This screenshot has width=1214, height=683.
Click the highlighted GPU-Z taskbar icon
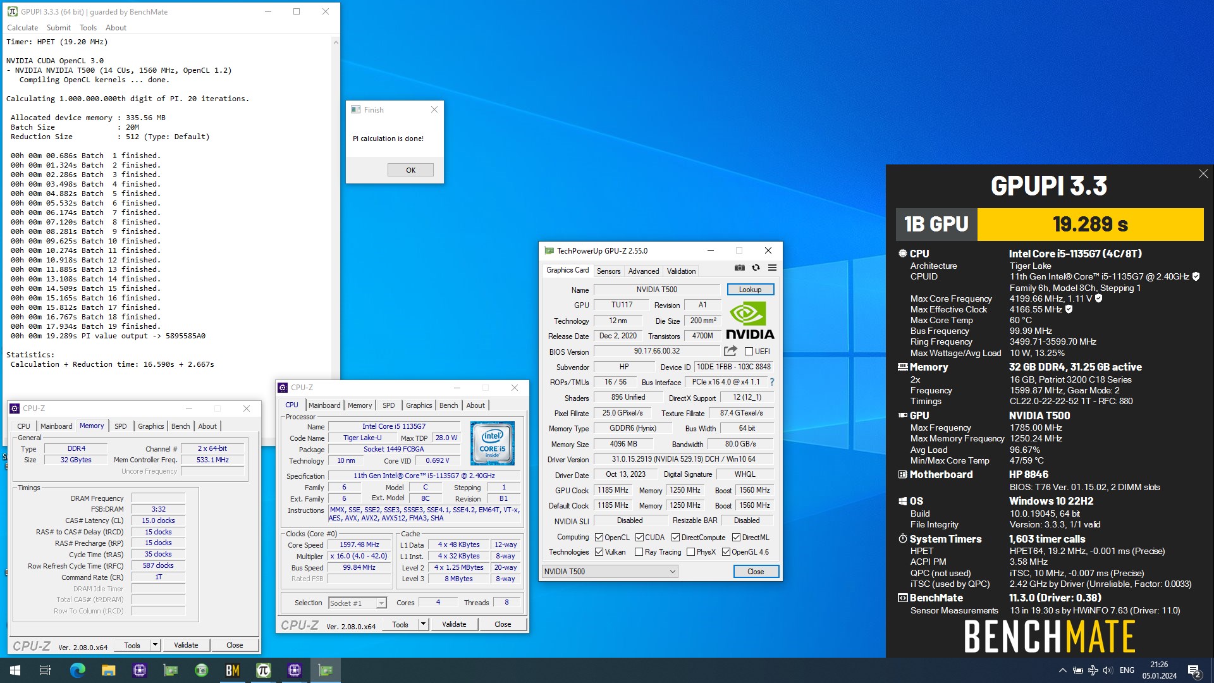tap(325, 670)
